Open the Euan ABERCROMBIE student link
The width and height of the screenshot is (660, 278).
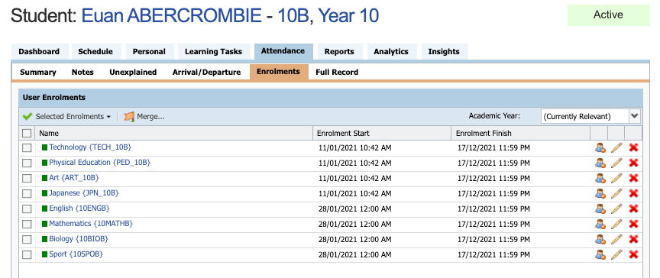pyautogui.click(x=171, y=16)
